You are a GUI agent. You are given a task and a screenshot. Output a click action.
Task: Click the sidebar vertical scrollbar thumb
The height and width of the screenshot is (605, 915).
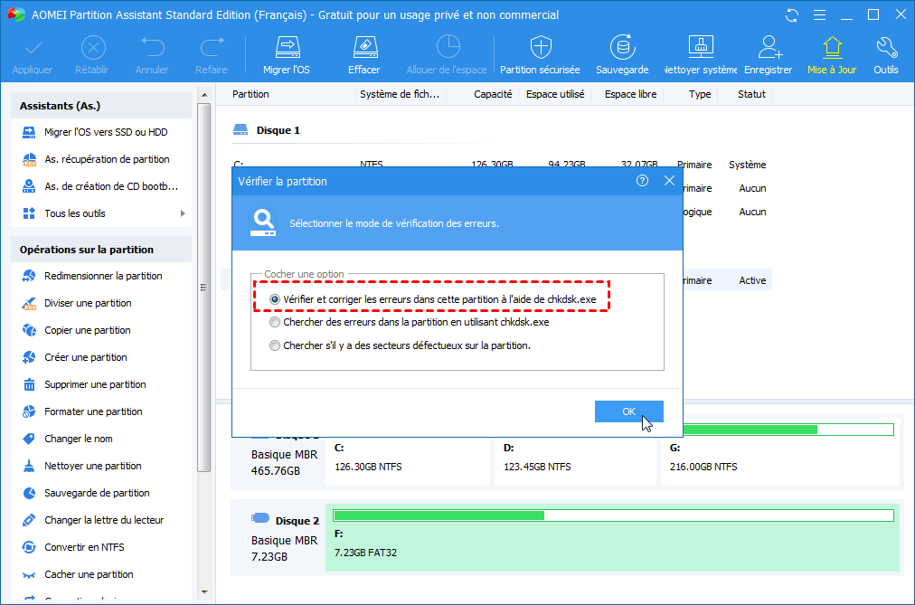(x=203, y=288)
